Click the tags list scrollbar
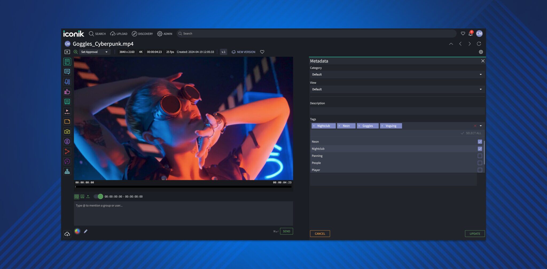This screenshot has height=269, width=547. pyautogui.click(x=484, y=152)
